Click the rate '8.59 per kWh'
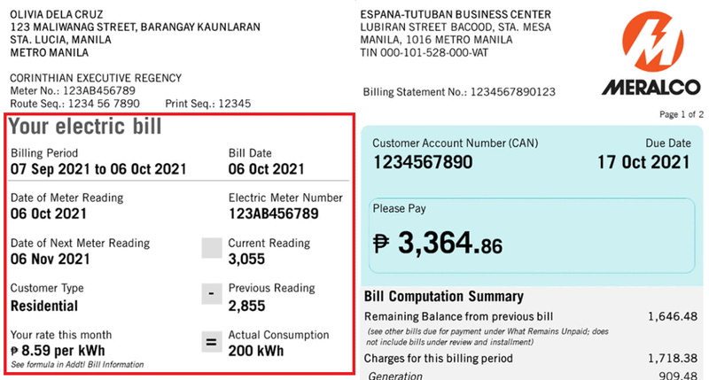 click(63, 351)
